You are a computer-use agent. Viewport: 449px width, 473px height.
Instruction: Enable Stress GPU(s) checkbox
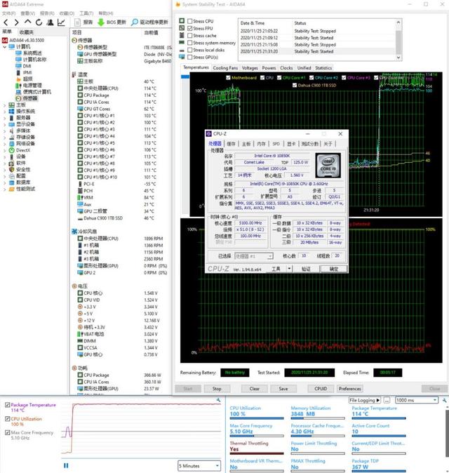pos(189,57)
